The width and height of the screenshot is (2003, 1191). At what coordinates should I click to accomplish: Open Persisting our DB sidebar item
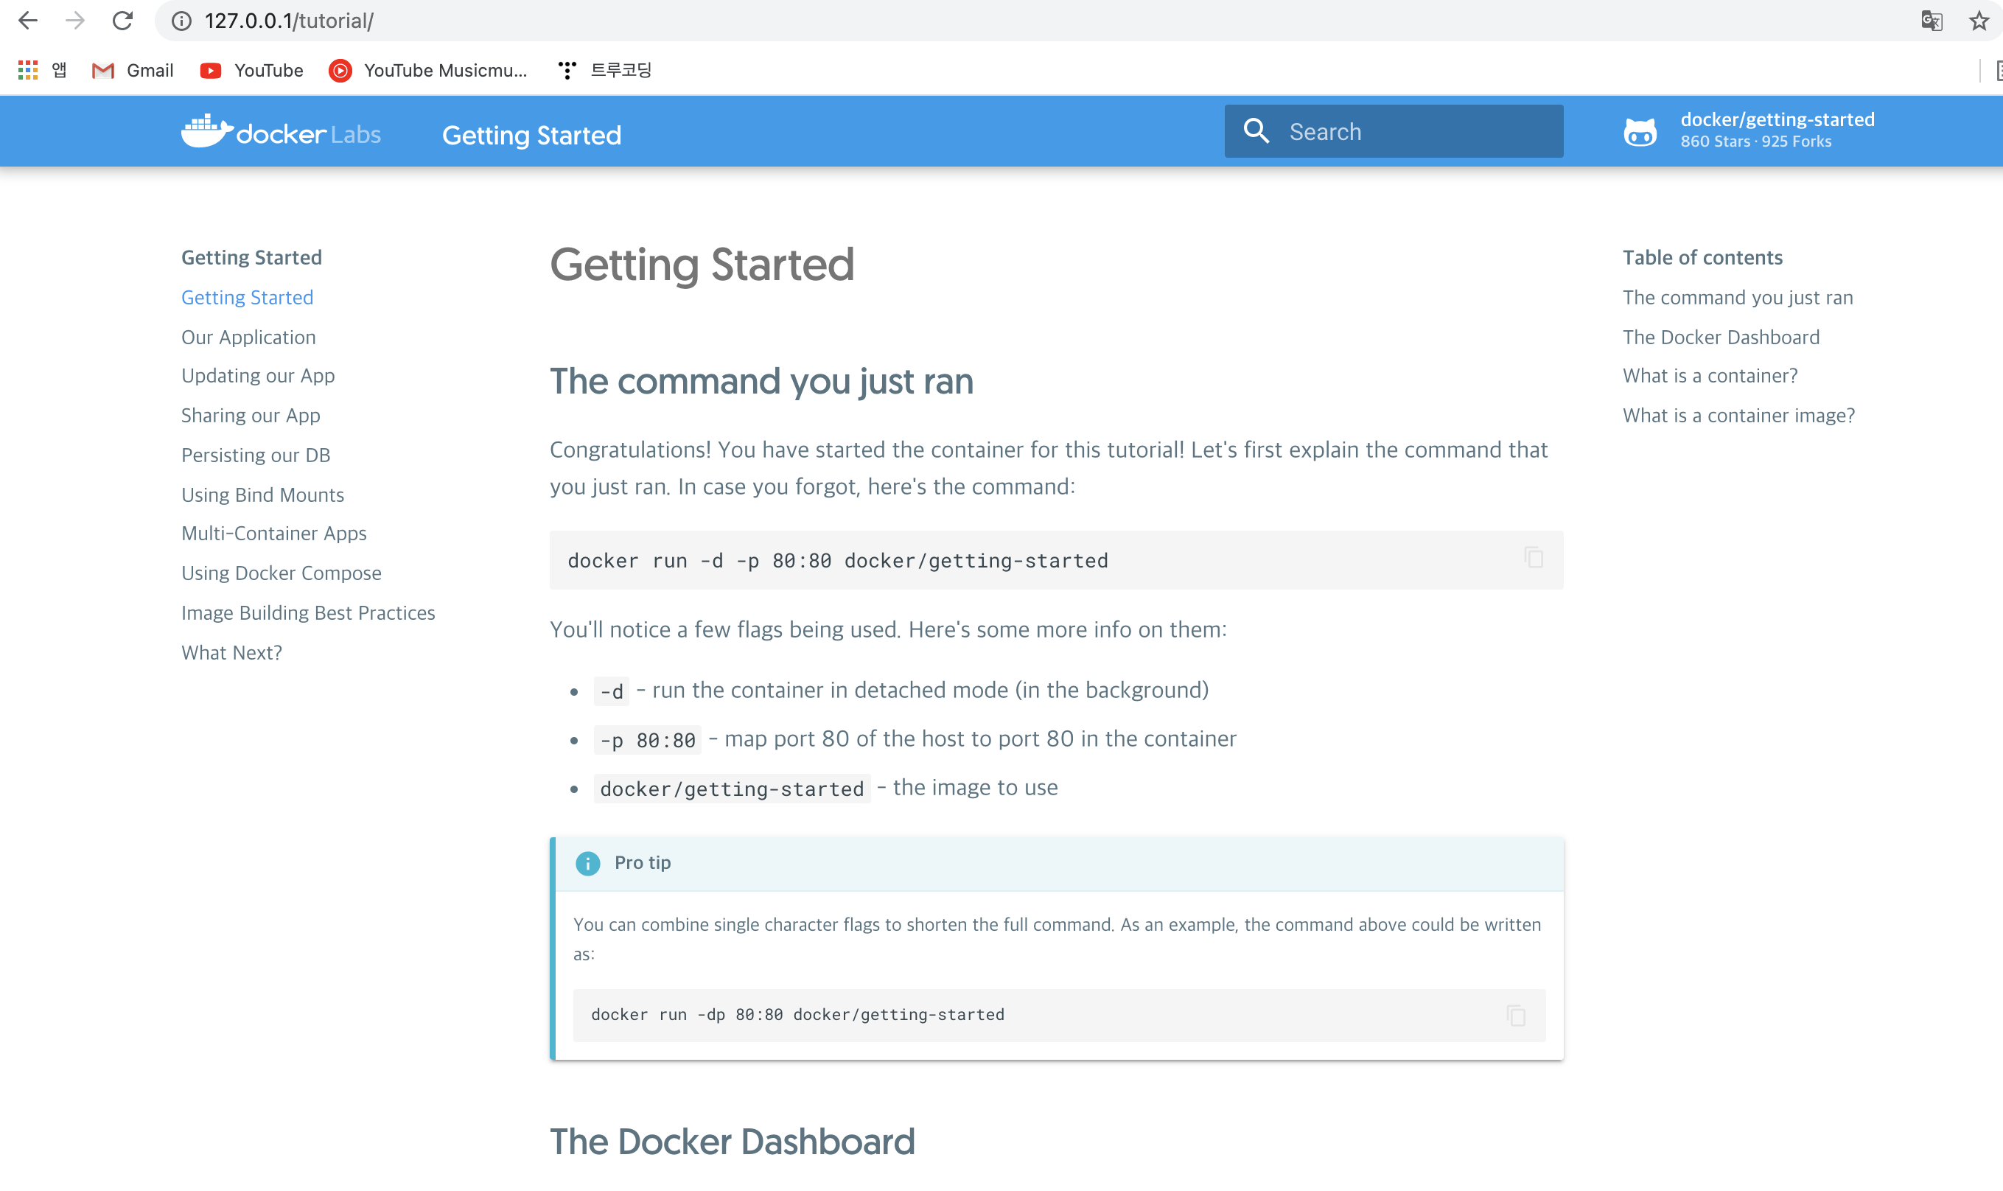point(255,455)
